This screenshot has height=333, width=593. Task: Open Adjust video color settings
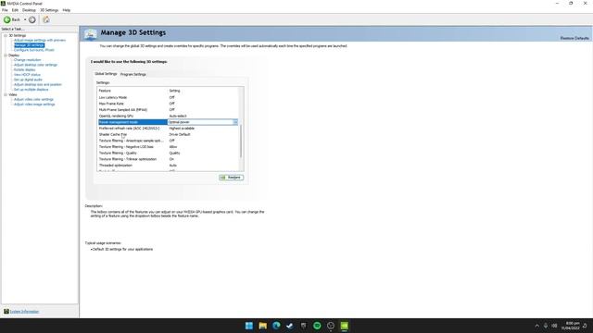(x=33, y=99)
